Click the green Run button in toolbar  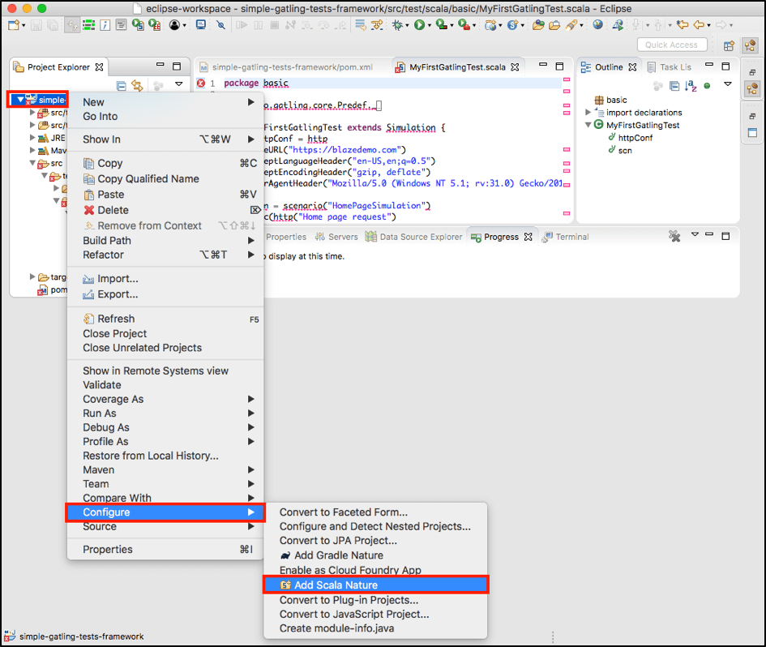click(419, 25)
